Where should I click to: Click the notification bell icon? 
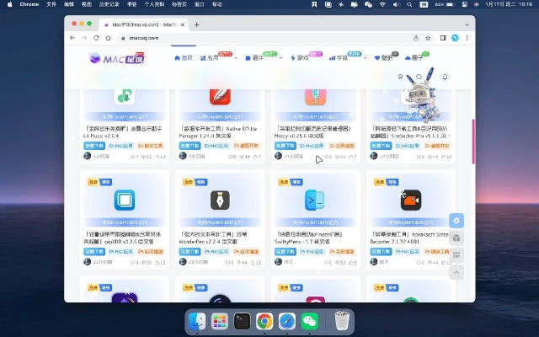tap(445, 77)
